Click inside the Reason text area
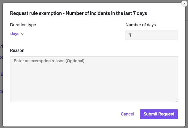 tap(94, 79)
